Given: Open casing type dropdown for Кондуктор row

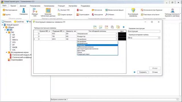Looking at the screenshot, I should [x=117, y=36].
